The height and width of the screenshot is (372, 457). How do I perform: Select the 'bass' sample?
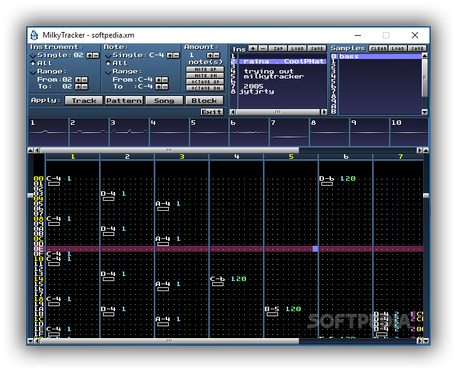(x=380, y=56)
